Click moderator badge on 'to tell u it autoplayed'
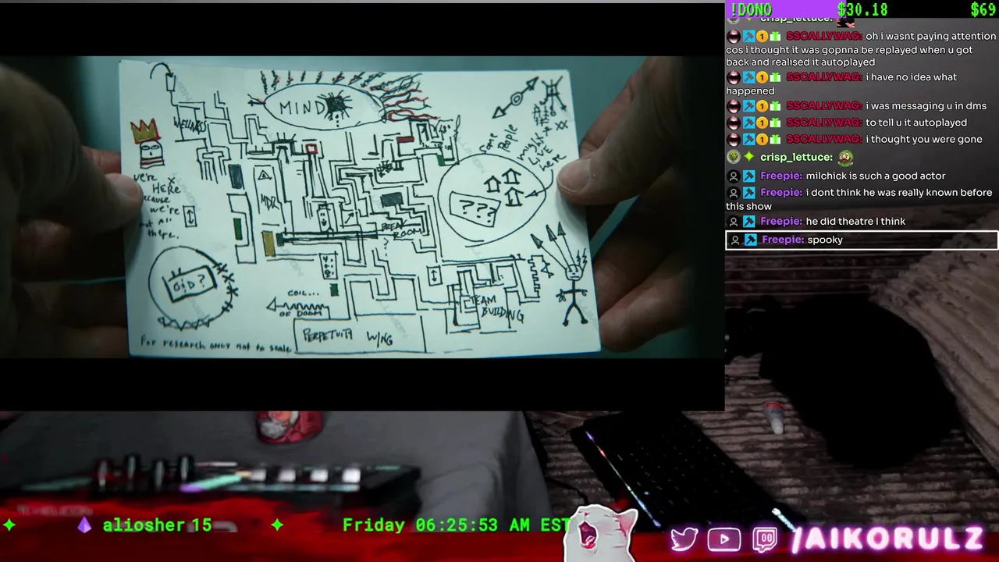The width and height of the screenshot is (999, 562). point(748,123)
